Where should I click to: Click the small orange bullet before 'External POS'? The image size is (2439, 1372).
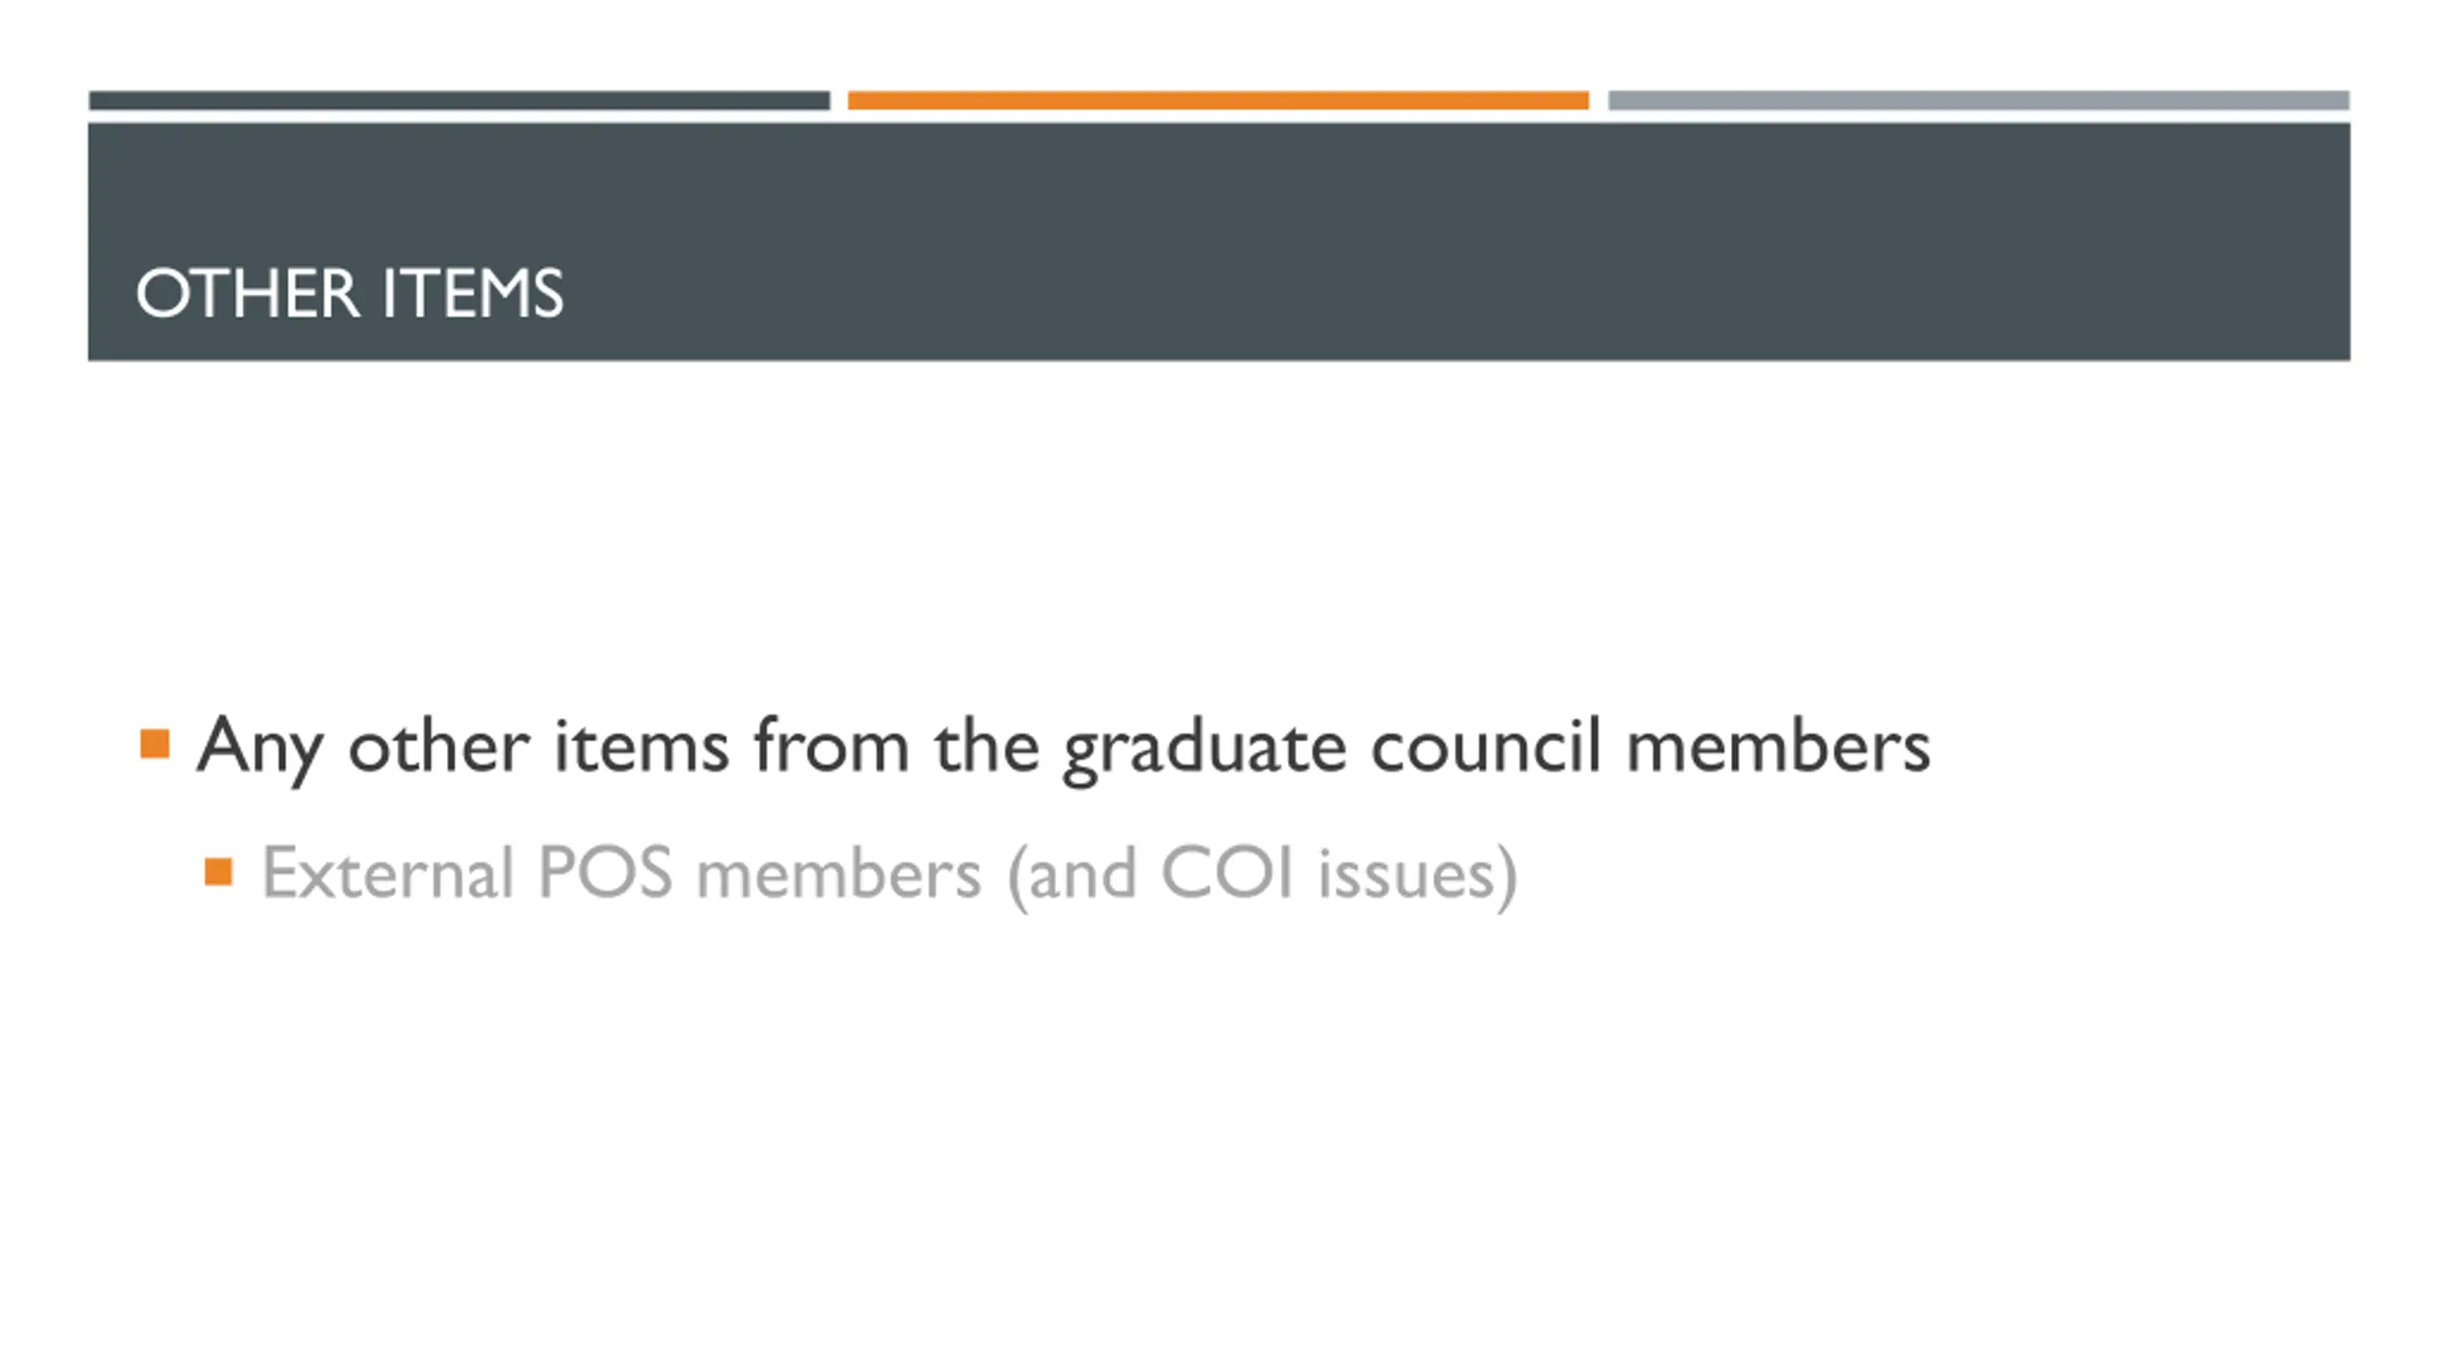218,872
